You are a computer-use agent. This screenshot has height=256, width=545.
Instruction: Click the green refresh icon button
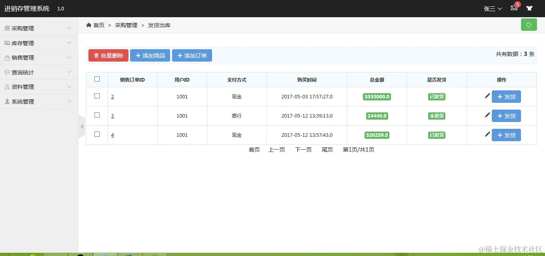click(529, 25)
